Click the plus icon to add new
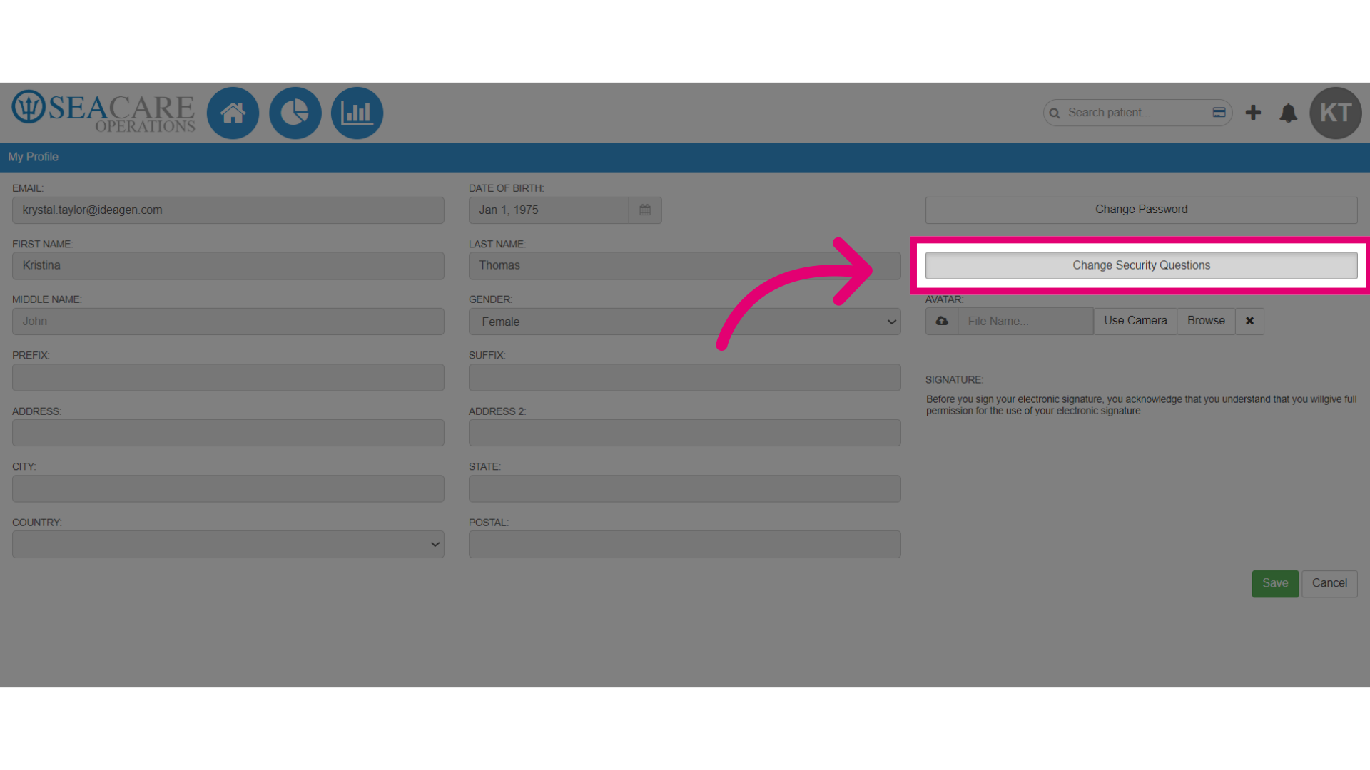The image size is (1370, 770). coord(1253,113)
